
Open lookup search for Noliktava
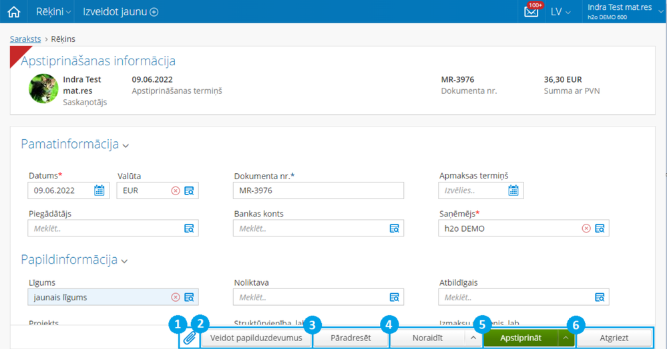pos(395,297)
